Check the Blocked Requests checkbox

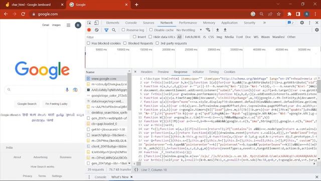[125, 43]
